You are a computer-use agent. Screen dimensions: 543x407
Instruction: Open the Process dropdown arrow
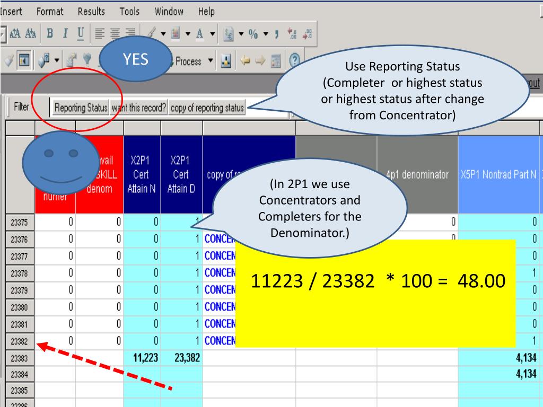pyautogui.click(x=210, y=61)
